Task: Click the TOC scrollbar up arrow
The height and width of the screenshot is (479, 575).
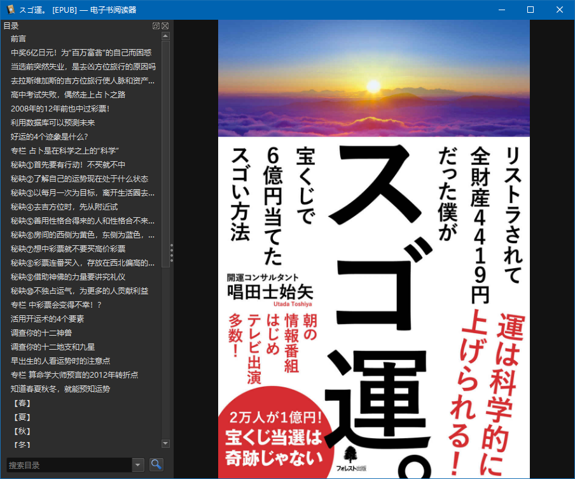Action: 165,36
